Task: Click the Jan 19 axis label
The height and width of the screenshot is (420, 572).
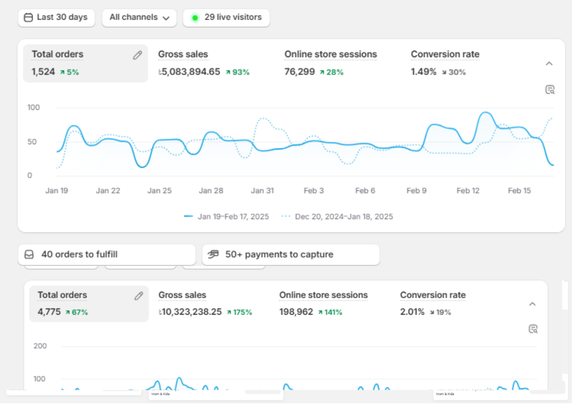Action: click(57, 191)
